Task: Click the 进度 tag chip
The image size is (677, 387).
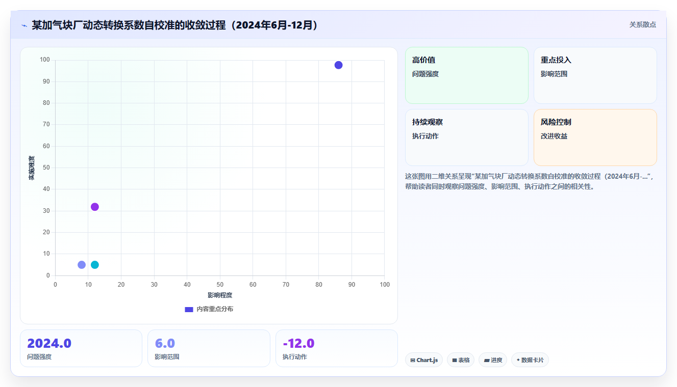Action: [493, 360]
